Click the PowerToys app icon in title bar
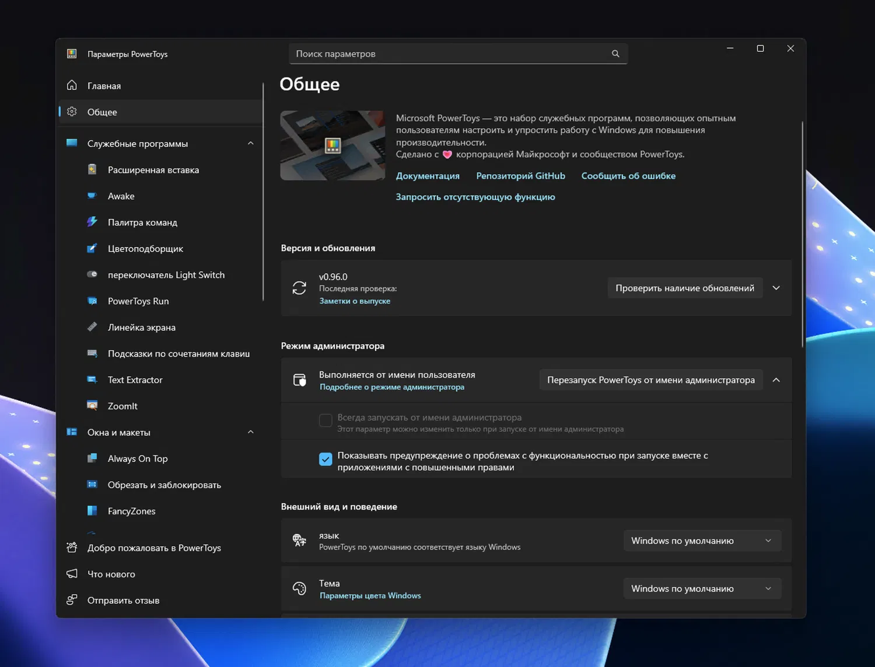The image size is (875, 667). point(72,54)
